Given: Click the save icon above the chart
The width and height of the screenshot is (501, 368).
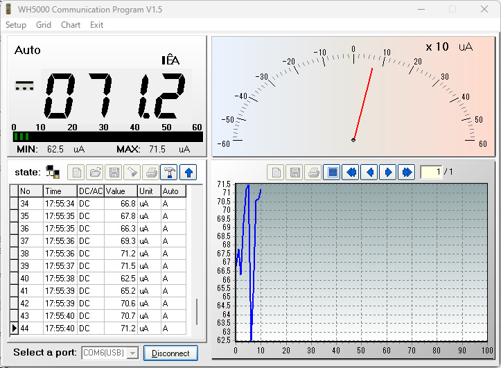Looking at the screenshot, I should (x=295, y=172).
